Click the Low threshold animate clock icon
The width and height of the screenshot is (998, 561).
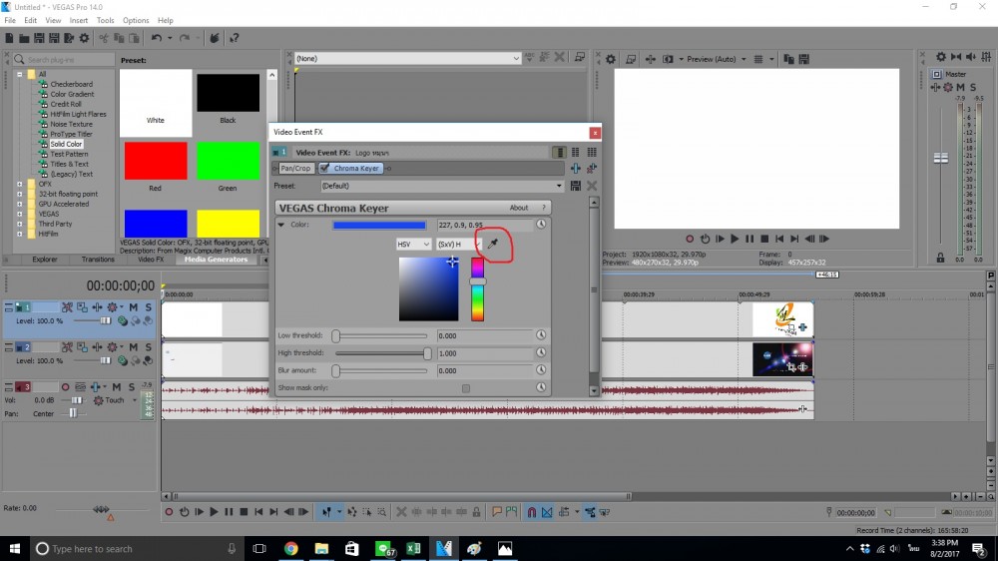(540, 335)
